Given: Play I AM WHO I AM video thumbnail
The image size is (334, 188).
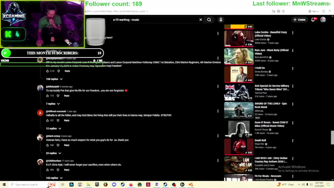Looking at the screenshot, I should pos(238,164).
